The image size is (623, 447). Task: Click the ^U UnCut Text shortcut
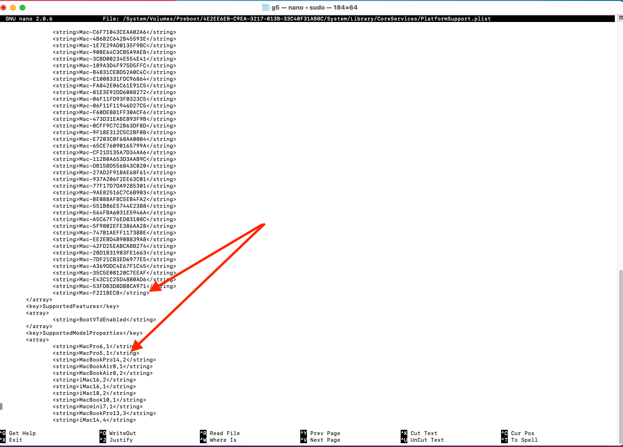[423, 440]
